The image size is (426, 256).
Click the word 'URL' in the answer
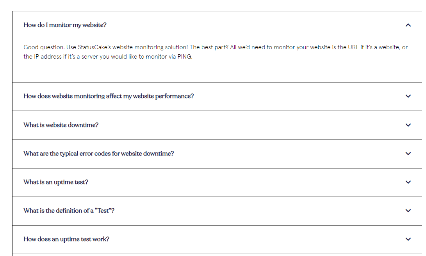point(353,47)
